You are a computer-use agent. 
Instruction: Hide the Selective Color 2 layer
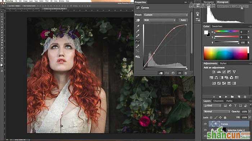point(205,130)
